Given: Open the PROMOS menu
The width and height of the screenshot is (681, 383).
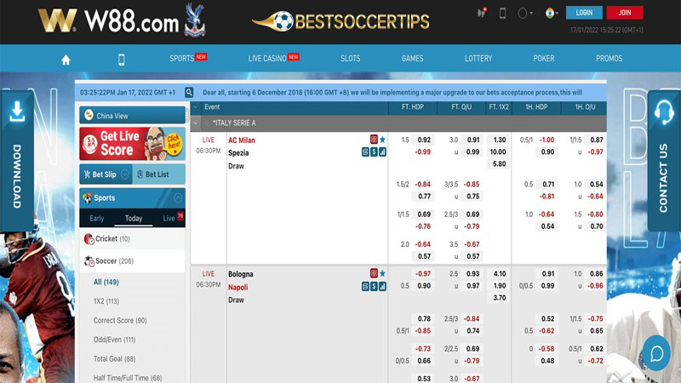Looking at the screenshot, I should [x=609, y=58].
